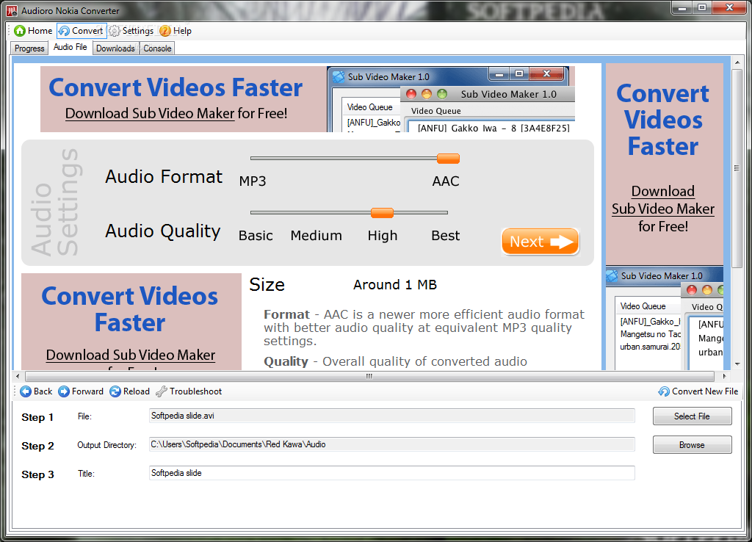Image resolution: width=752 pixels, height=542 pixels.
Task: Click the horizontal scrollbar right arrow
Action: coord(725,376)
